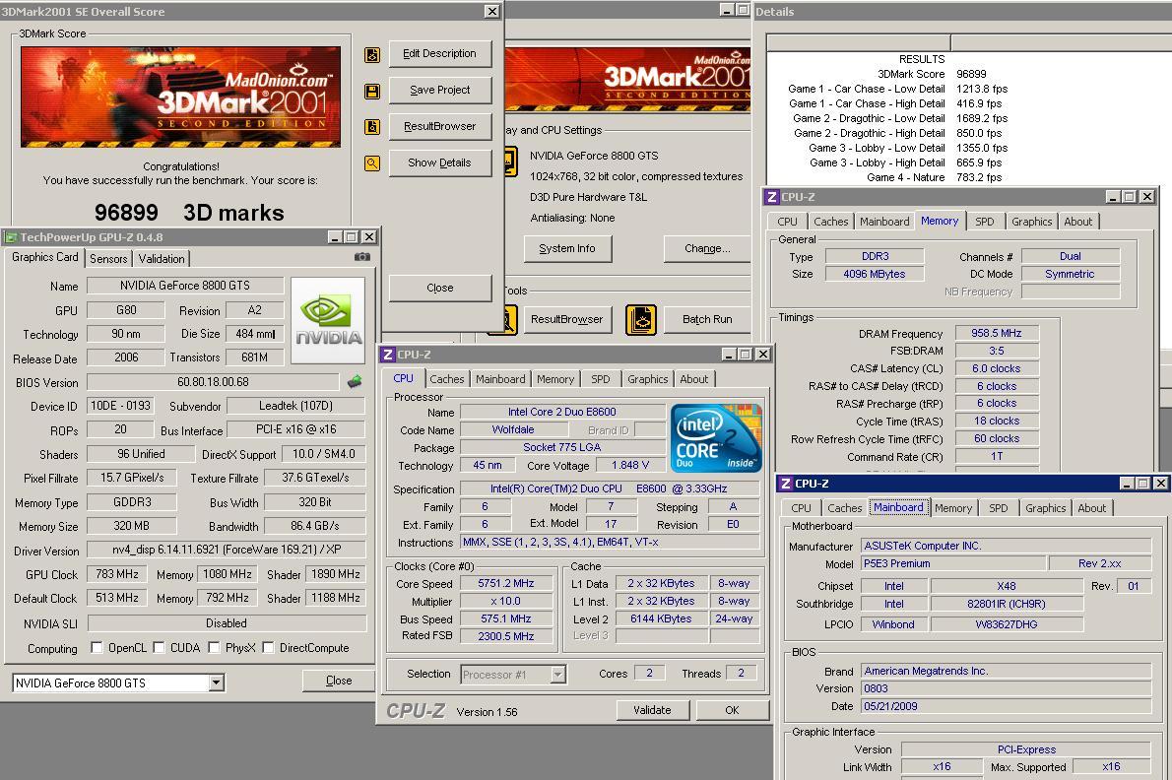This screenshot has width=1172, height=780.
Task: Toggle the CUDA checkbox
Action: pyautogui.click(x=159, y=647)
